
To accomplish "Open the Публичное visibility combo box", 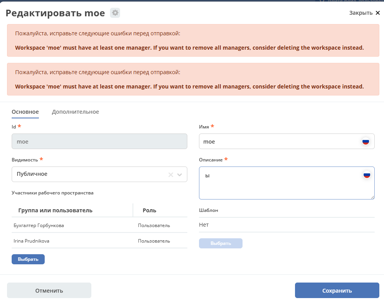I will click(89, 174).
